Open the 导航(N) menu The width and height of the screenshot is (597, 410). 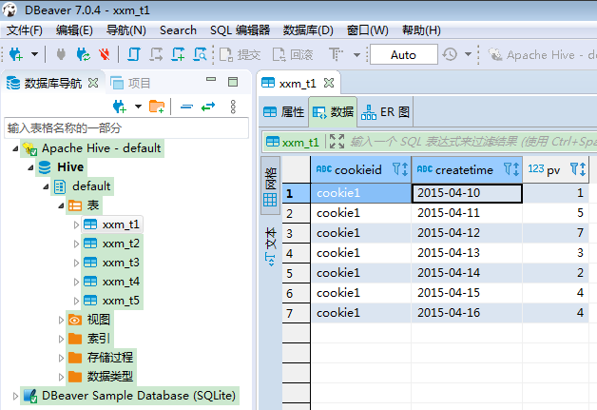(x=126, y=30)
